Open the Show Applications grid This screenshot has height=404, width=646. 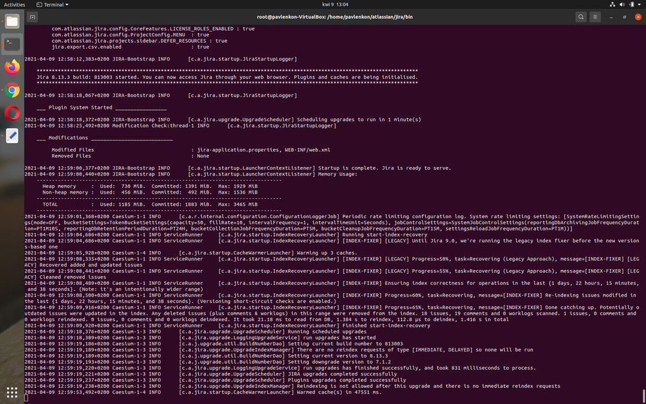[x=12, y=392]
